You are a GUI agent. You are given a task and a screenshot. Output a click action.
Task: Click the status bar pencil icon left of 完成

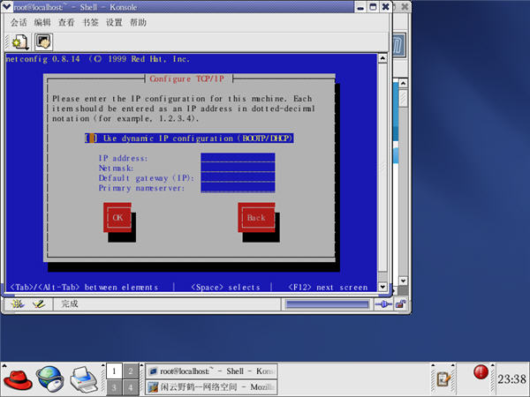[39, 303]
